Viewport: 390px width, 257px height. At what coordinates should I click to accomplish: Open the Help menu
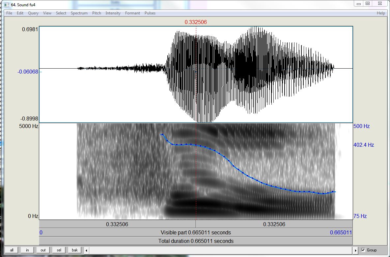coord(381,13)
